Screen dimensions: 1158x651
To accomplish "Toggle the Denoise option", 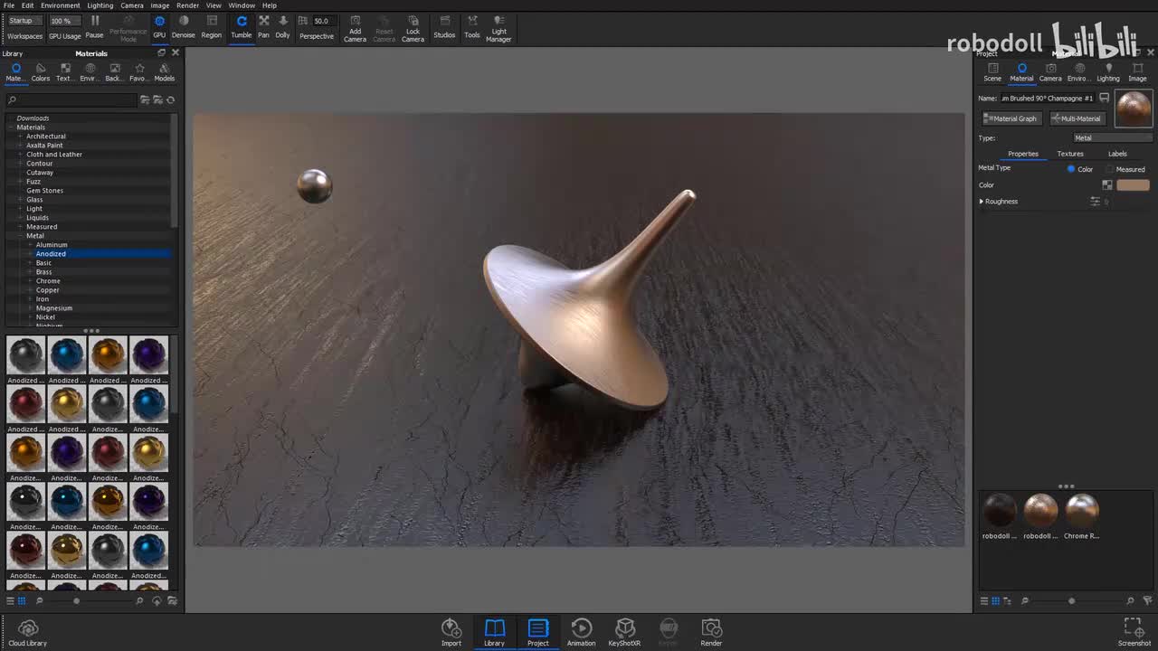I will [184, 27].
